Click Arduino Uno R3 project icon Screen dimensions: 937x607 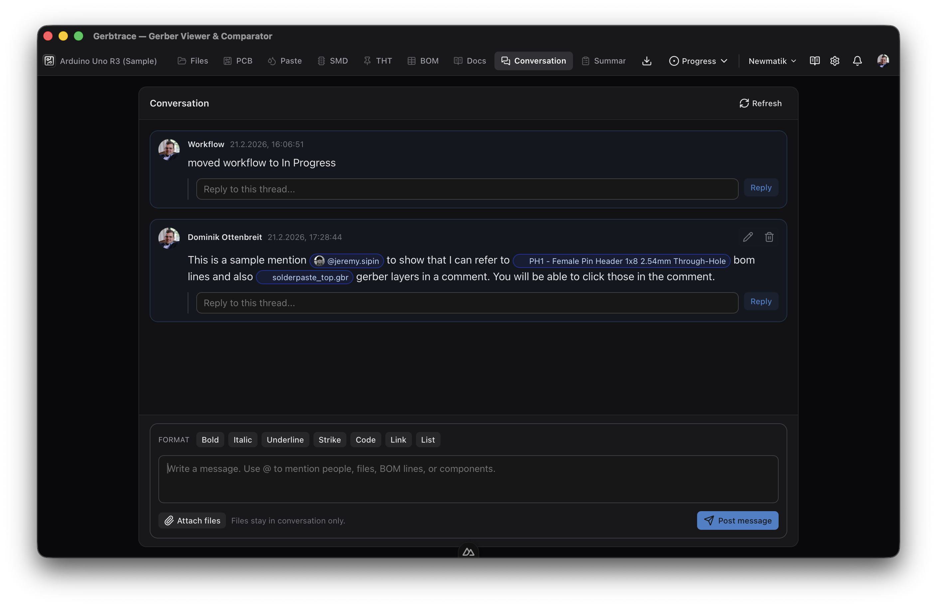pyautogui.click(x=49, y=61)
